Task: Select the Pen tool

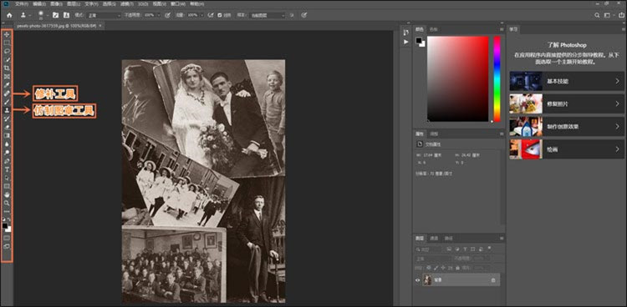Action: (7, 161)
